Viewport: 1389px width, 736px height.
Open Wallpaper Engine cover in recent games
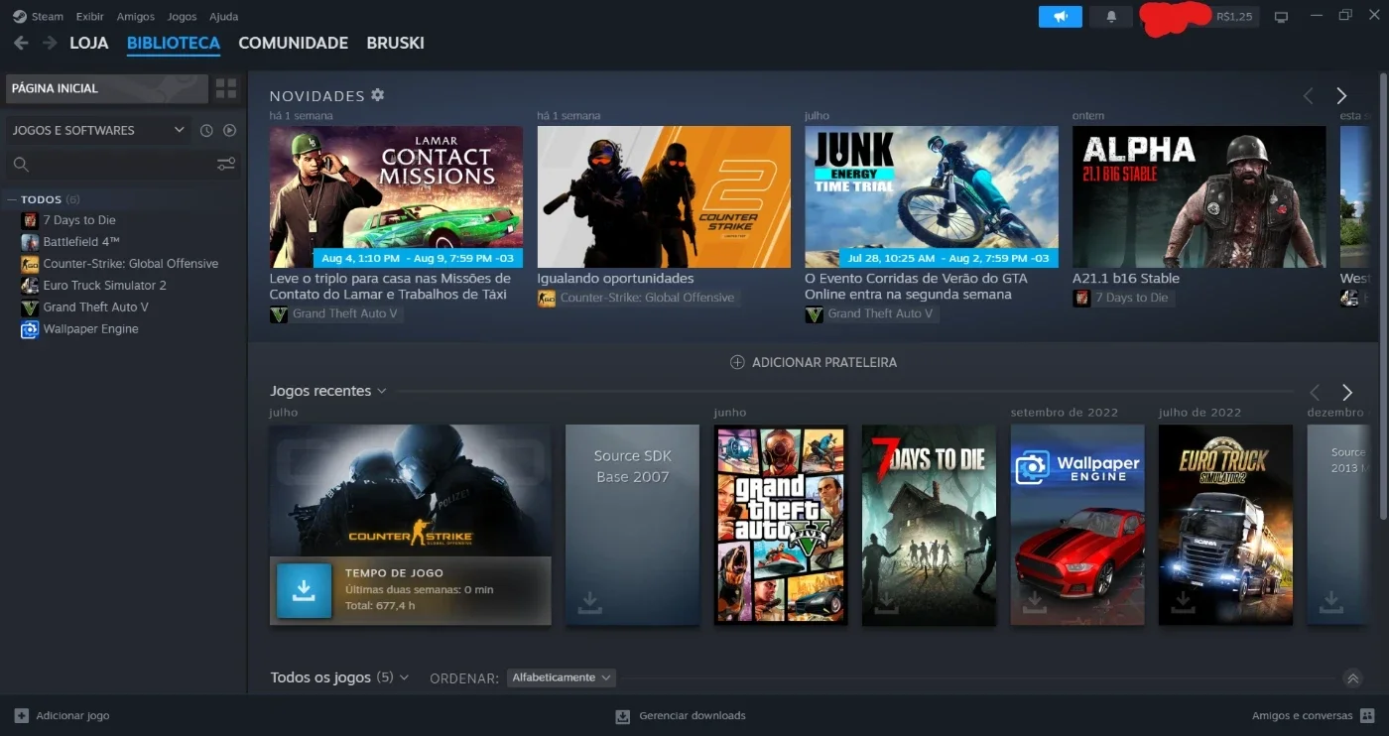click(1077, 525)
